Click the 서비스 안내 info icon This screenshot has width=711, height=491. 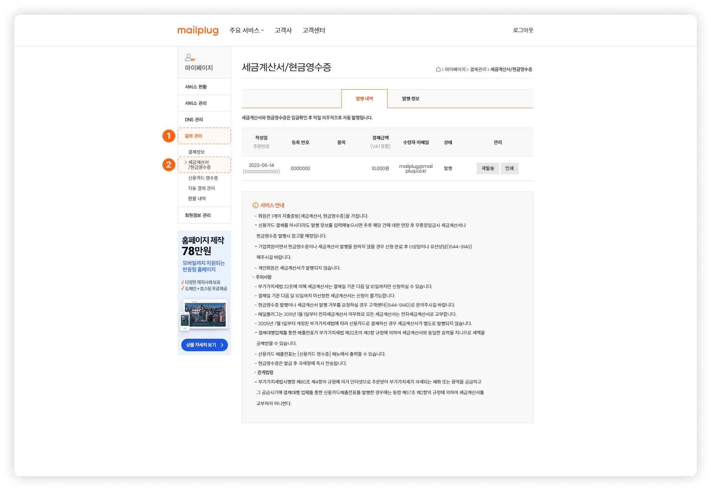point(255,205)
